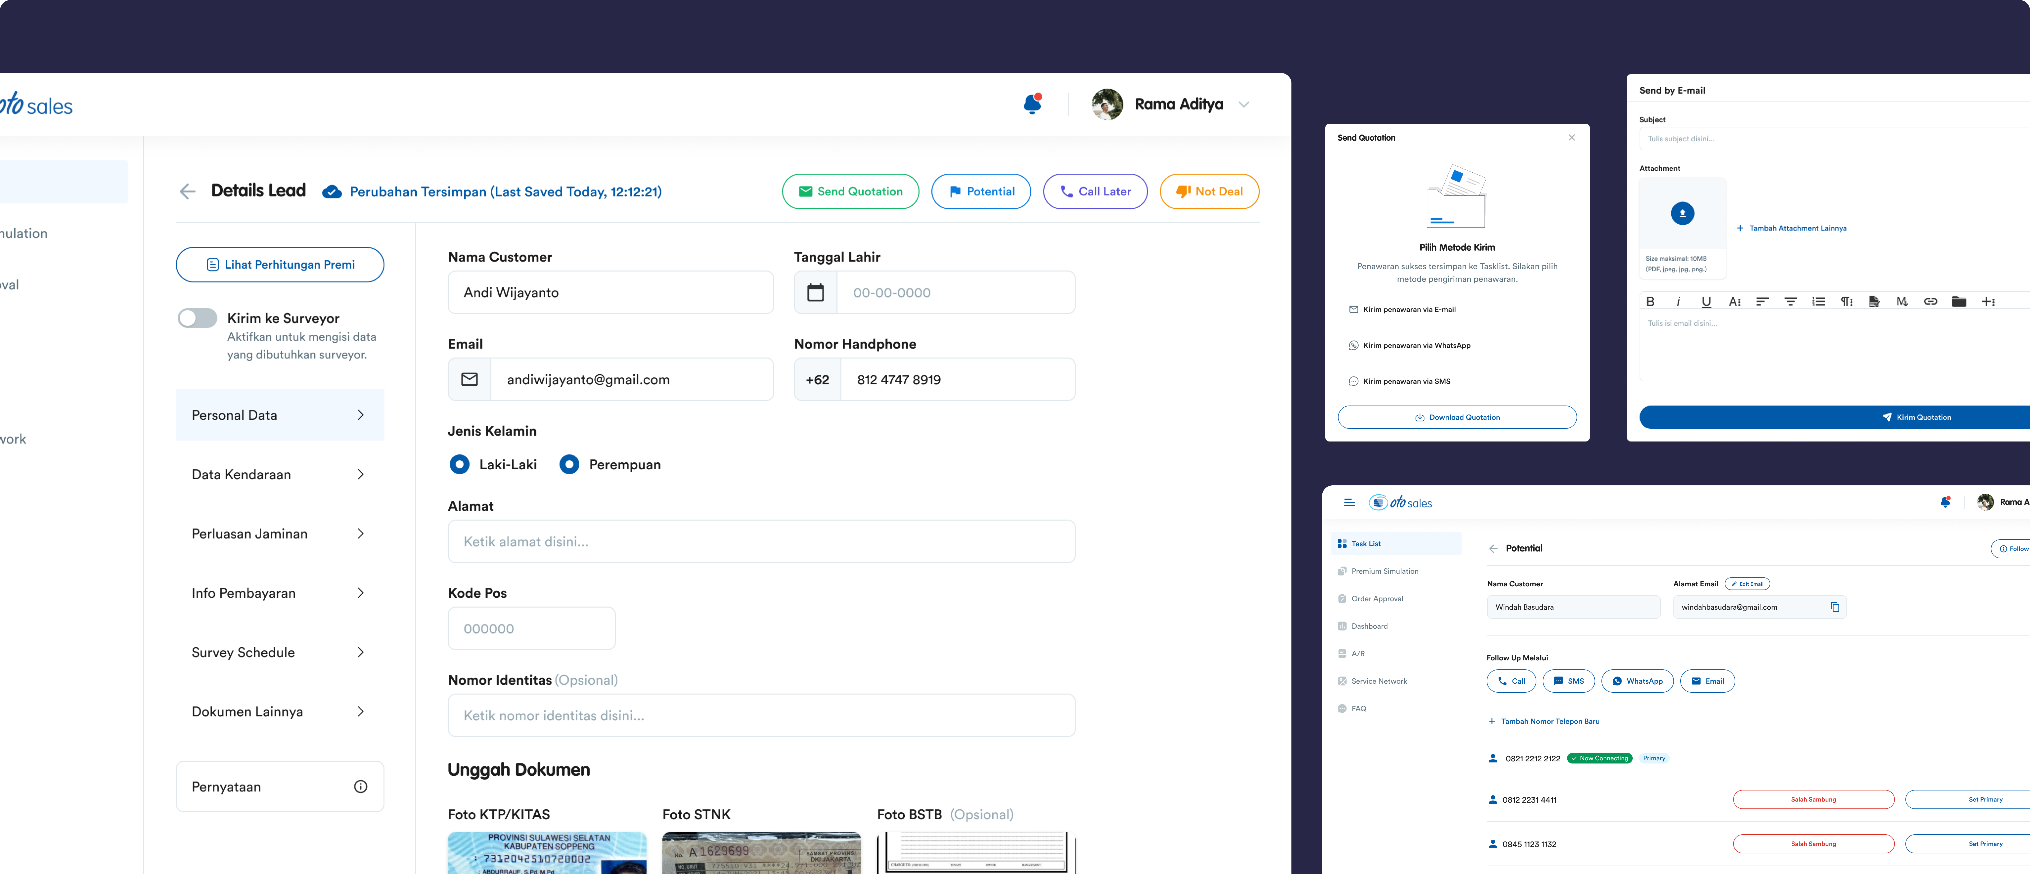Screen dimensions: 2030x874
Task: Expand the Perluasan Jaminan section
Action: coord(280,534)
